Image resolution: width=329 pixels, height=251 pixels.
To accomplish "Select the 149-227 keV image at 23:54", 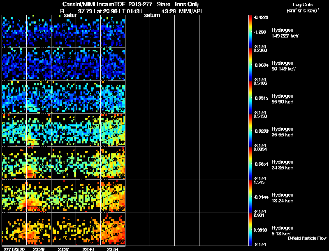I will click(x=113, y=31).
